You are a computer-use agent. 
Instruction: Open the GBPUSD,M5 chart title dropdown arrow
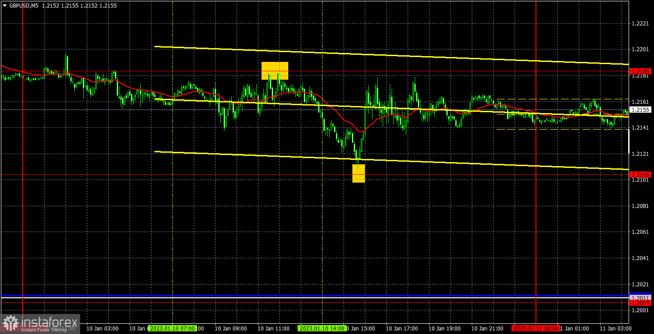4,7
